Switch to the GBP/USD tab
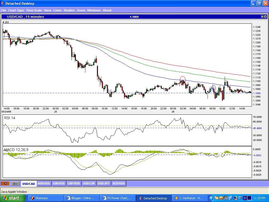Image resolution: width=269 pixels, height=202 pixels. [x=74, y=184]
